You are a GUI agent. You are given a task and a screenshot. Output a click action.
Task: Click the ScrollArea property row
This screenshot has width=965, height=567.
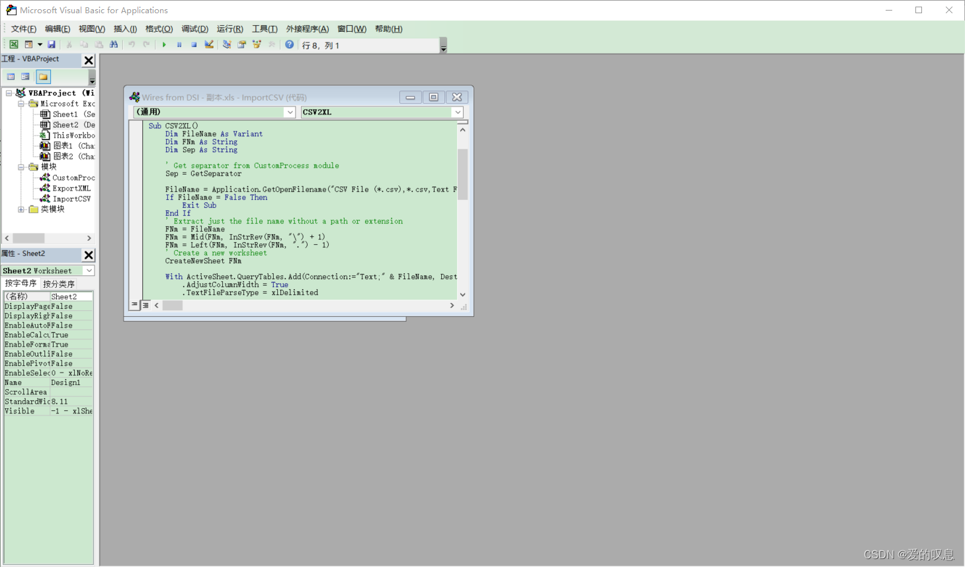(48, 392)
